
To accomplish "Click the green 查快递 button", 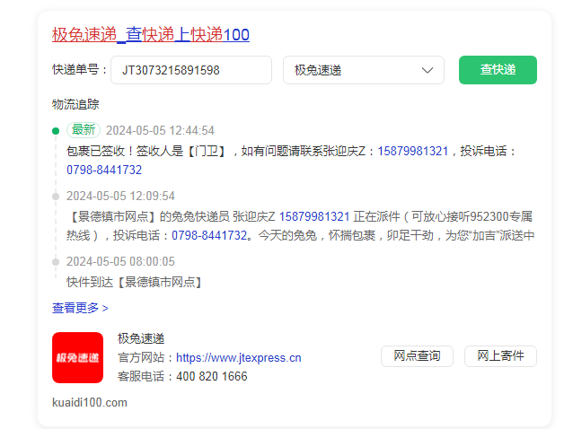I will (x=498, y=70).
